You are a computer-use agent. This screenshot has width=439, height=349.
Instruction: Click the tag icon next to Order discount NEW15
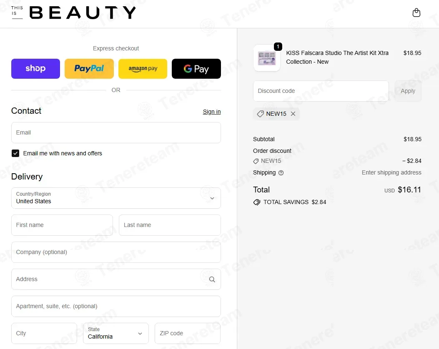256,161
